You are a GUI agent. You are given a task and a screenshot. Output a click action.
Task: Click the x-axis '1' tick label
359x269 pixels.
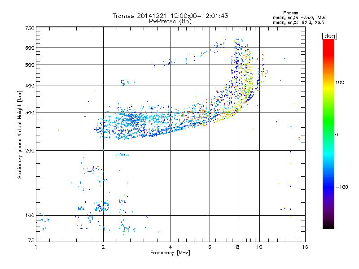(x=36, y=247)
